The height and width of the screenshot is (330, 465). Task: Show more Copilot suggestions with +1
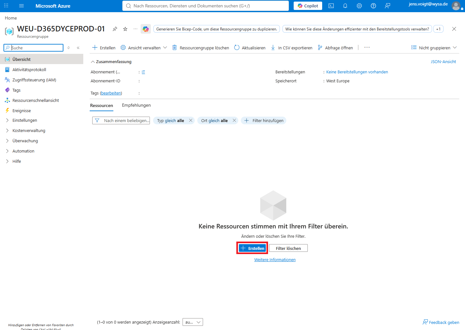pos(438,29)
